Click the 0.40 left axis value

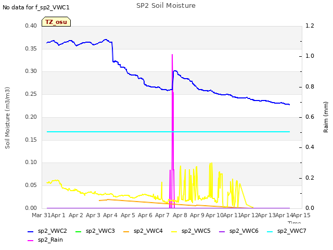tap(31, 26)
